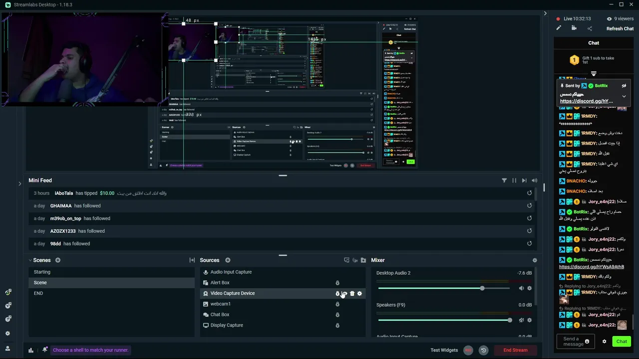Viewport: 639px width, 359px height.
Task: Collapse the live dock with top arrow
Action: pyautogui.click(x=545, y=13)
